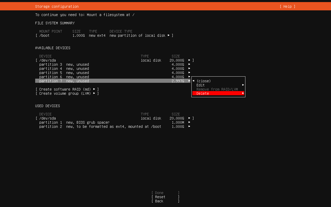
Task: Click arrow next to partition 4 row
Action: (x=189, y=69)
